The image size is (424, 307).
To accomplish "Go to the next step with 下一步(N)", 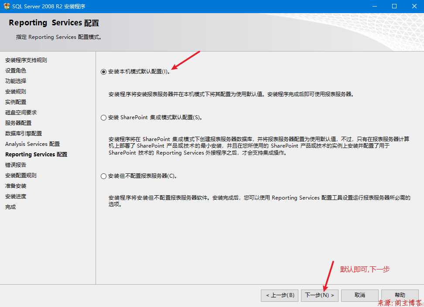I will (319, 295).
